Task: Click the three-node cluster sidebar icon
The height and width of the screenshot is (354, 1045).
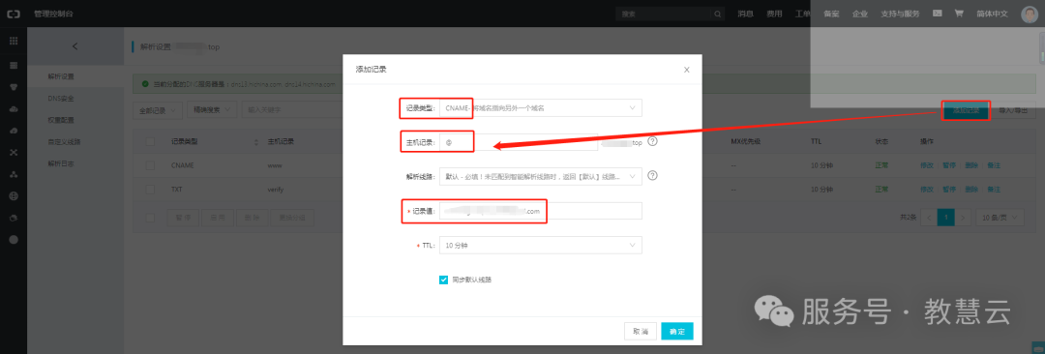Action: click(14, 175)
